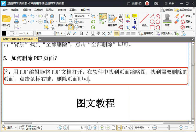This screenshot has height=132, width=196.
Task: Click the black color swatch
Action: (x=4, y=33)
